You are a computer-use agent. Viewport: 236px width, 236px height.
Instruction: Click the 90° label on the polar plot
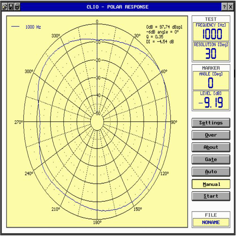(x=174, y=122)
